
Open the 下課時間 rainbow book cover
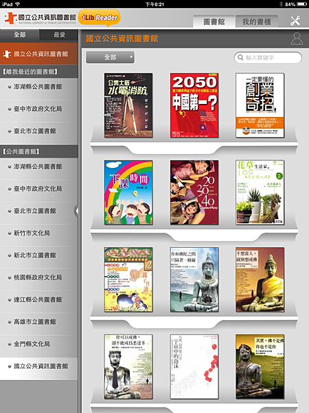coord(128,192)
